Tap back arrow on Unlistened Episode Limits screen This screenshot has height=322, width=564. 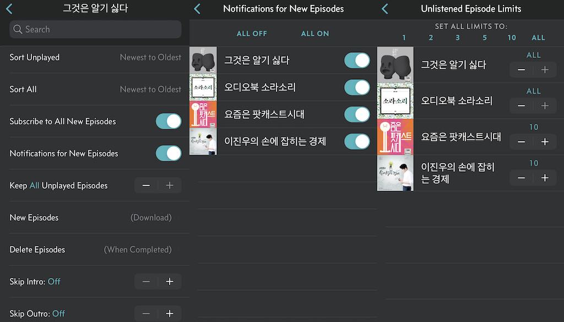(x=385, y=9)
